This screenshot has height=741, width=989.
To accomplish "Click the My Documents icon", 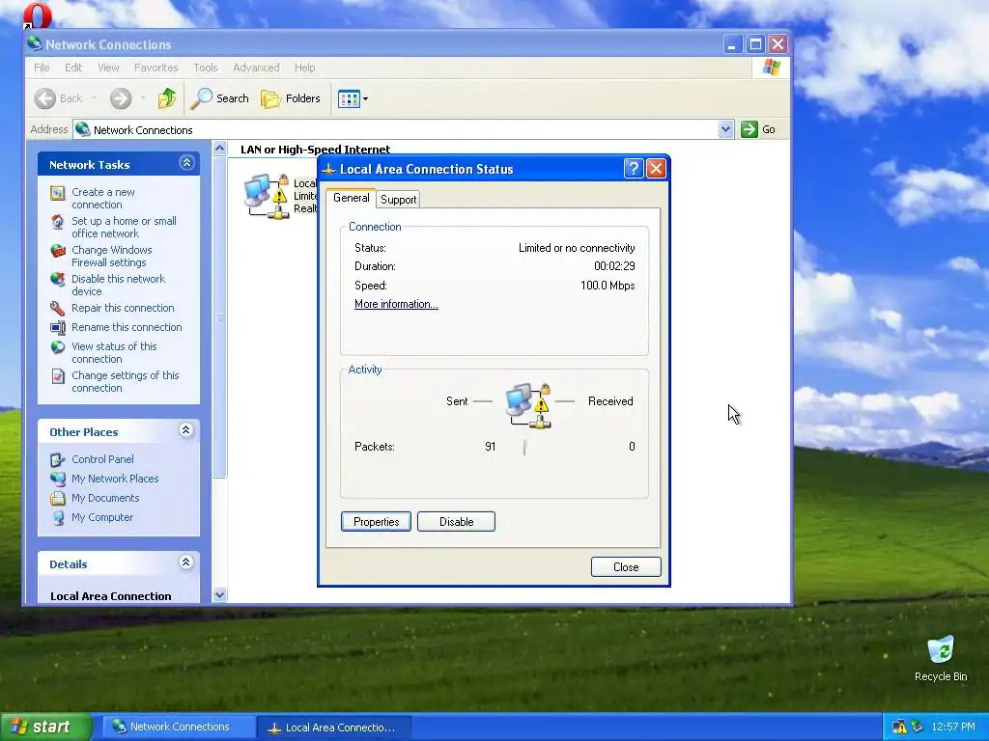I will (57, 499).
